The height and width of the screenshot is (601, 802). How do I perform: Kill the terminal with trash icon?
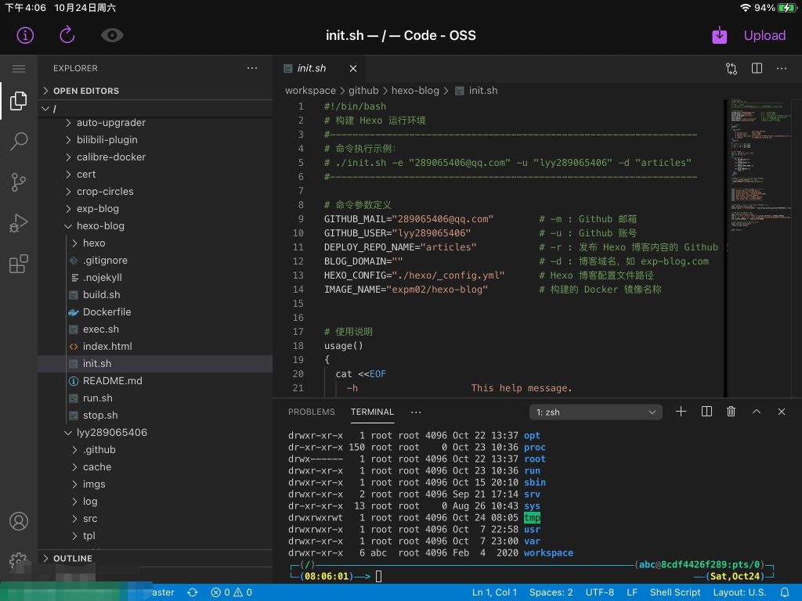[x=731, y=412]
